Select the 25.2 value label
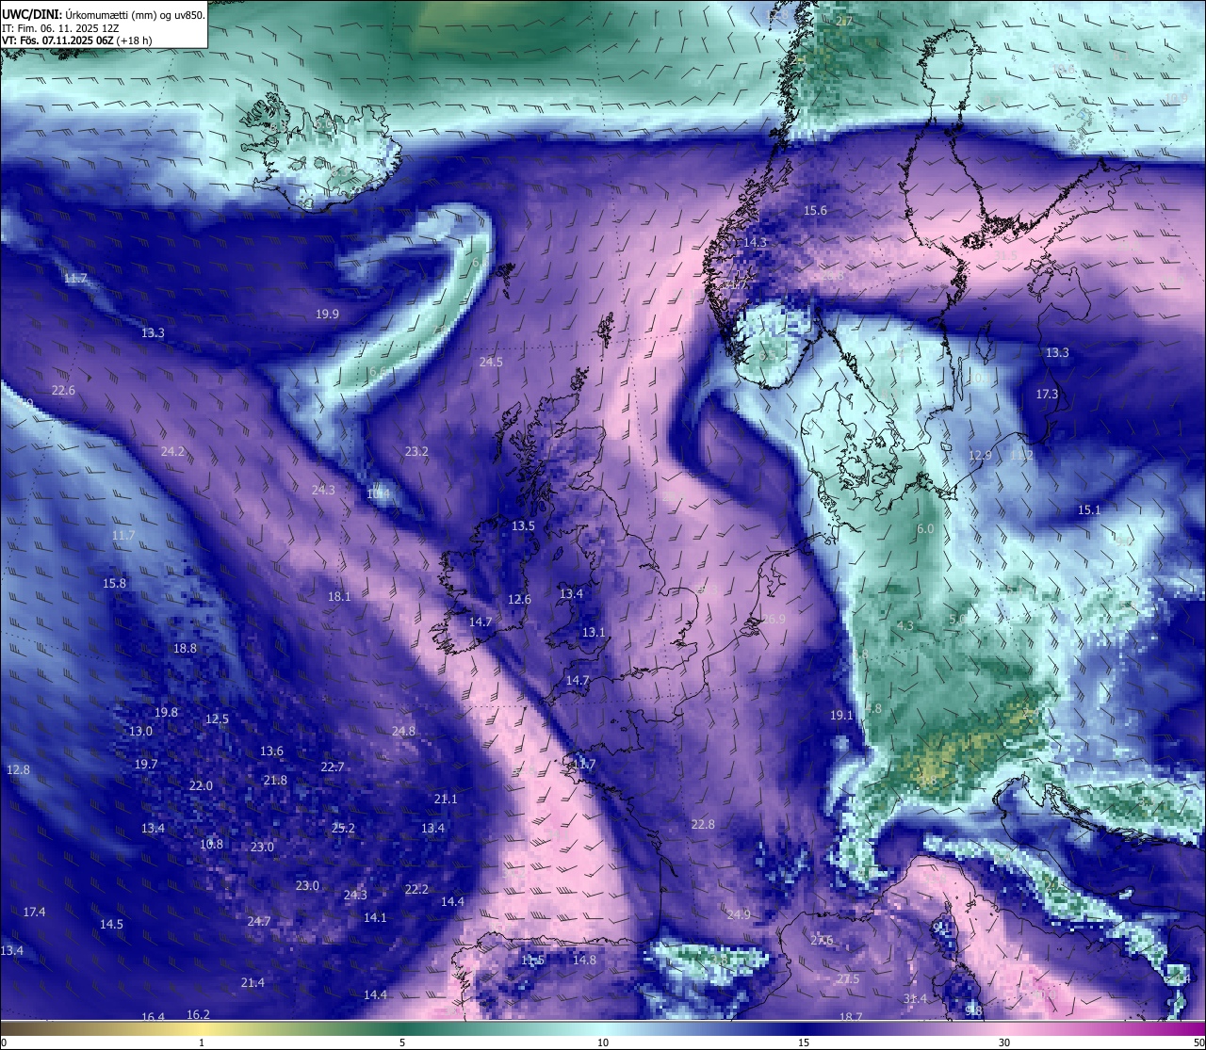 (344, 829)
